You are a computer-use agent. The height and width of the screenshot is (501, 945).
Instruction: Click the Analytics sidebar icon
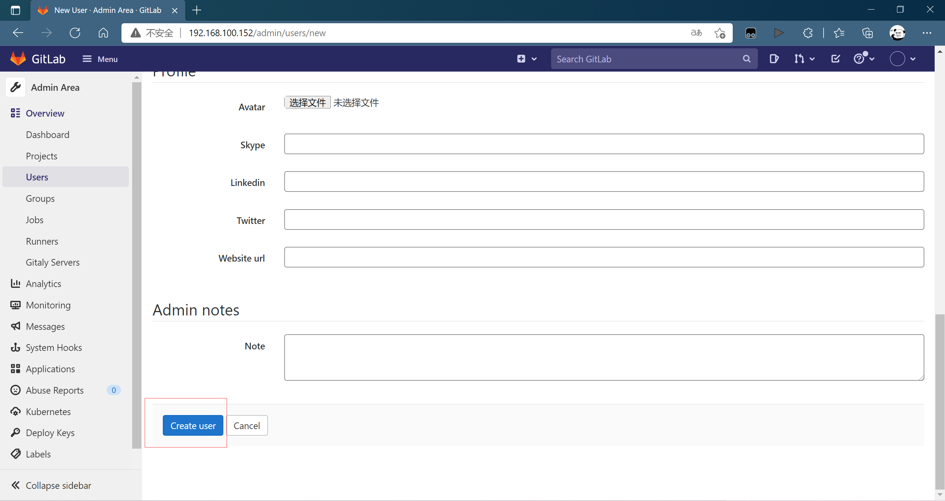click(15, 283)
